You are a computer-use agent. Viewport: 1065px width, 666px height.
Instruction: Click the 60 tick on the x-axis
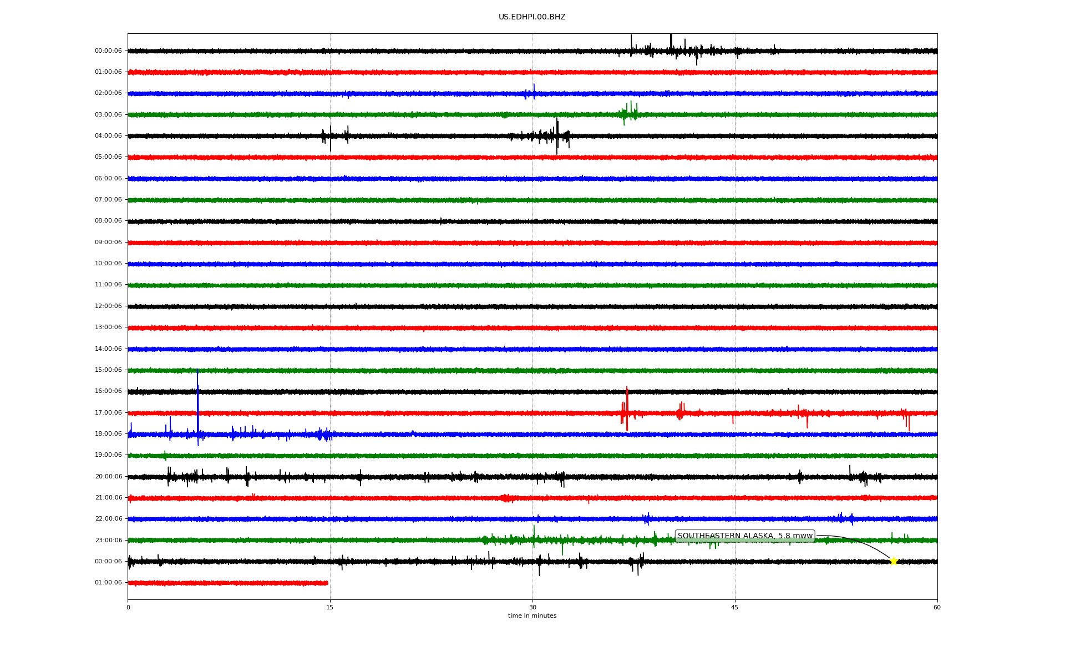point(937,607)
